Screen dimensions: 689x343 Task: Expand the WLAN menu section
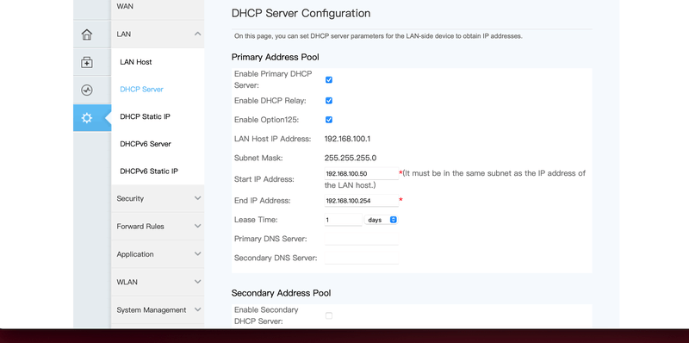pyautogui.click(x=158, y=282)
